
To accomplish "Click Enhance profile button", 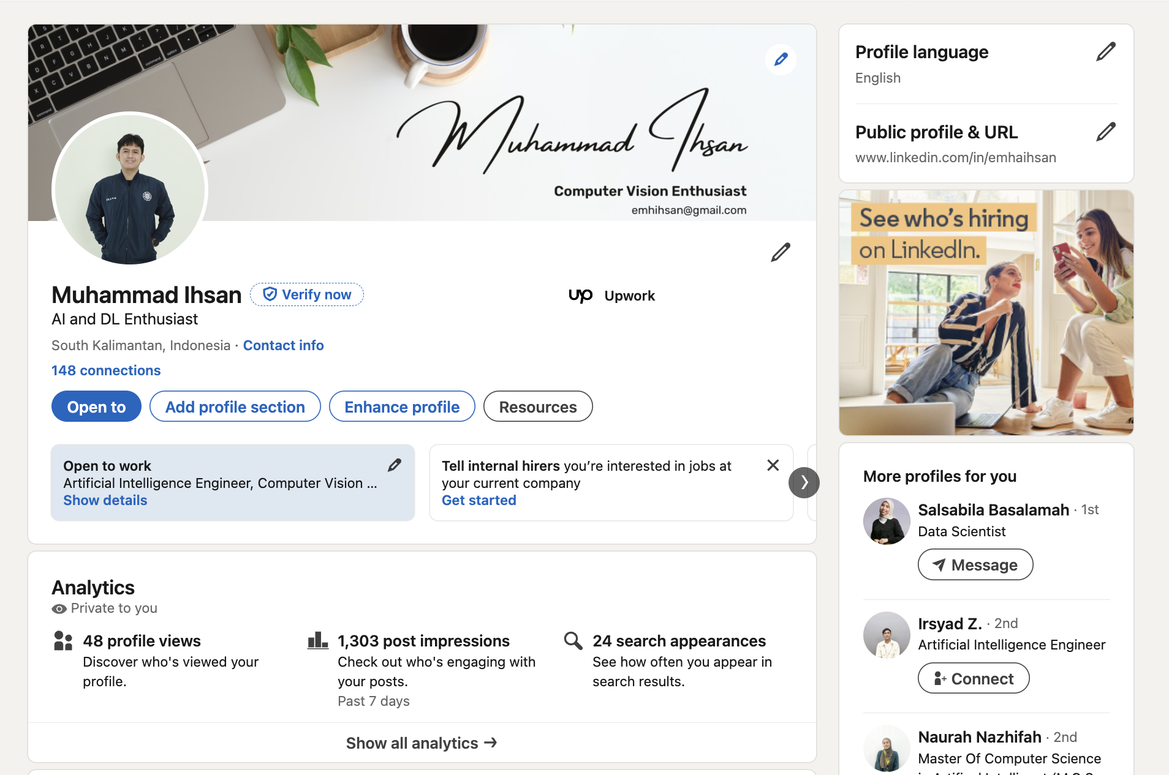I will [402, 406].
